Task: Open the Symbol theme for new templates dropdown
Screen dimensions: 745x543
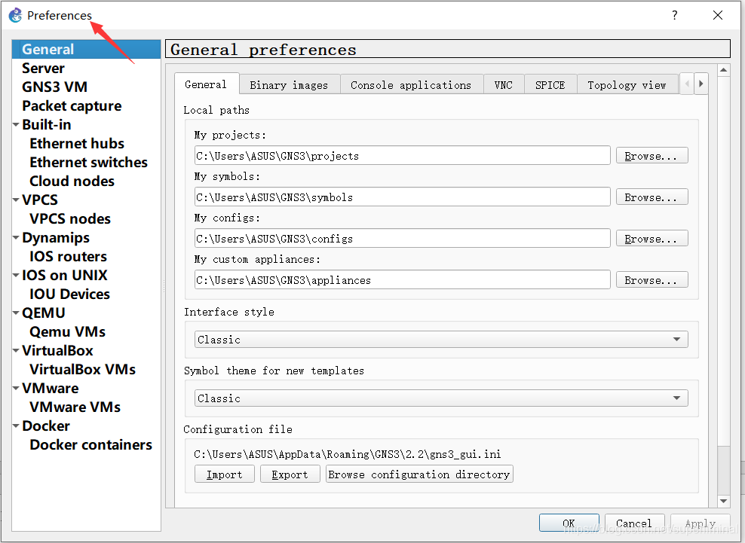Action: tap(441, 398)
